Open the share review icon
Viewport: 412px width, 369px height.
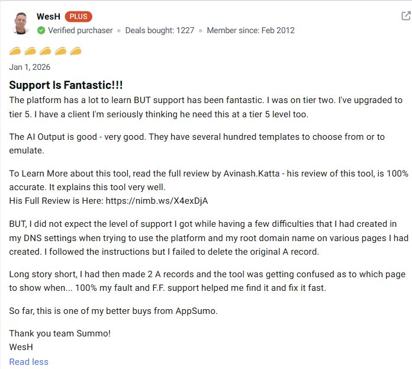(406, 17)
